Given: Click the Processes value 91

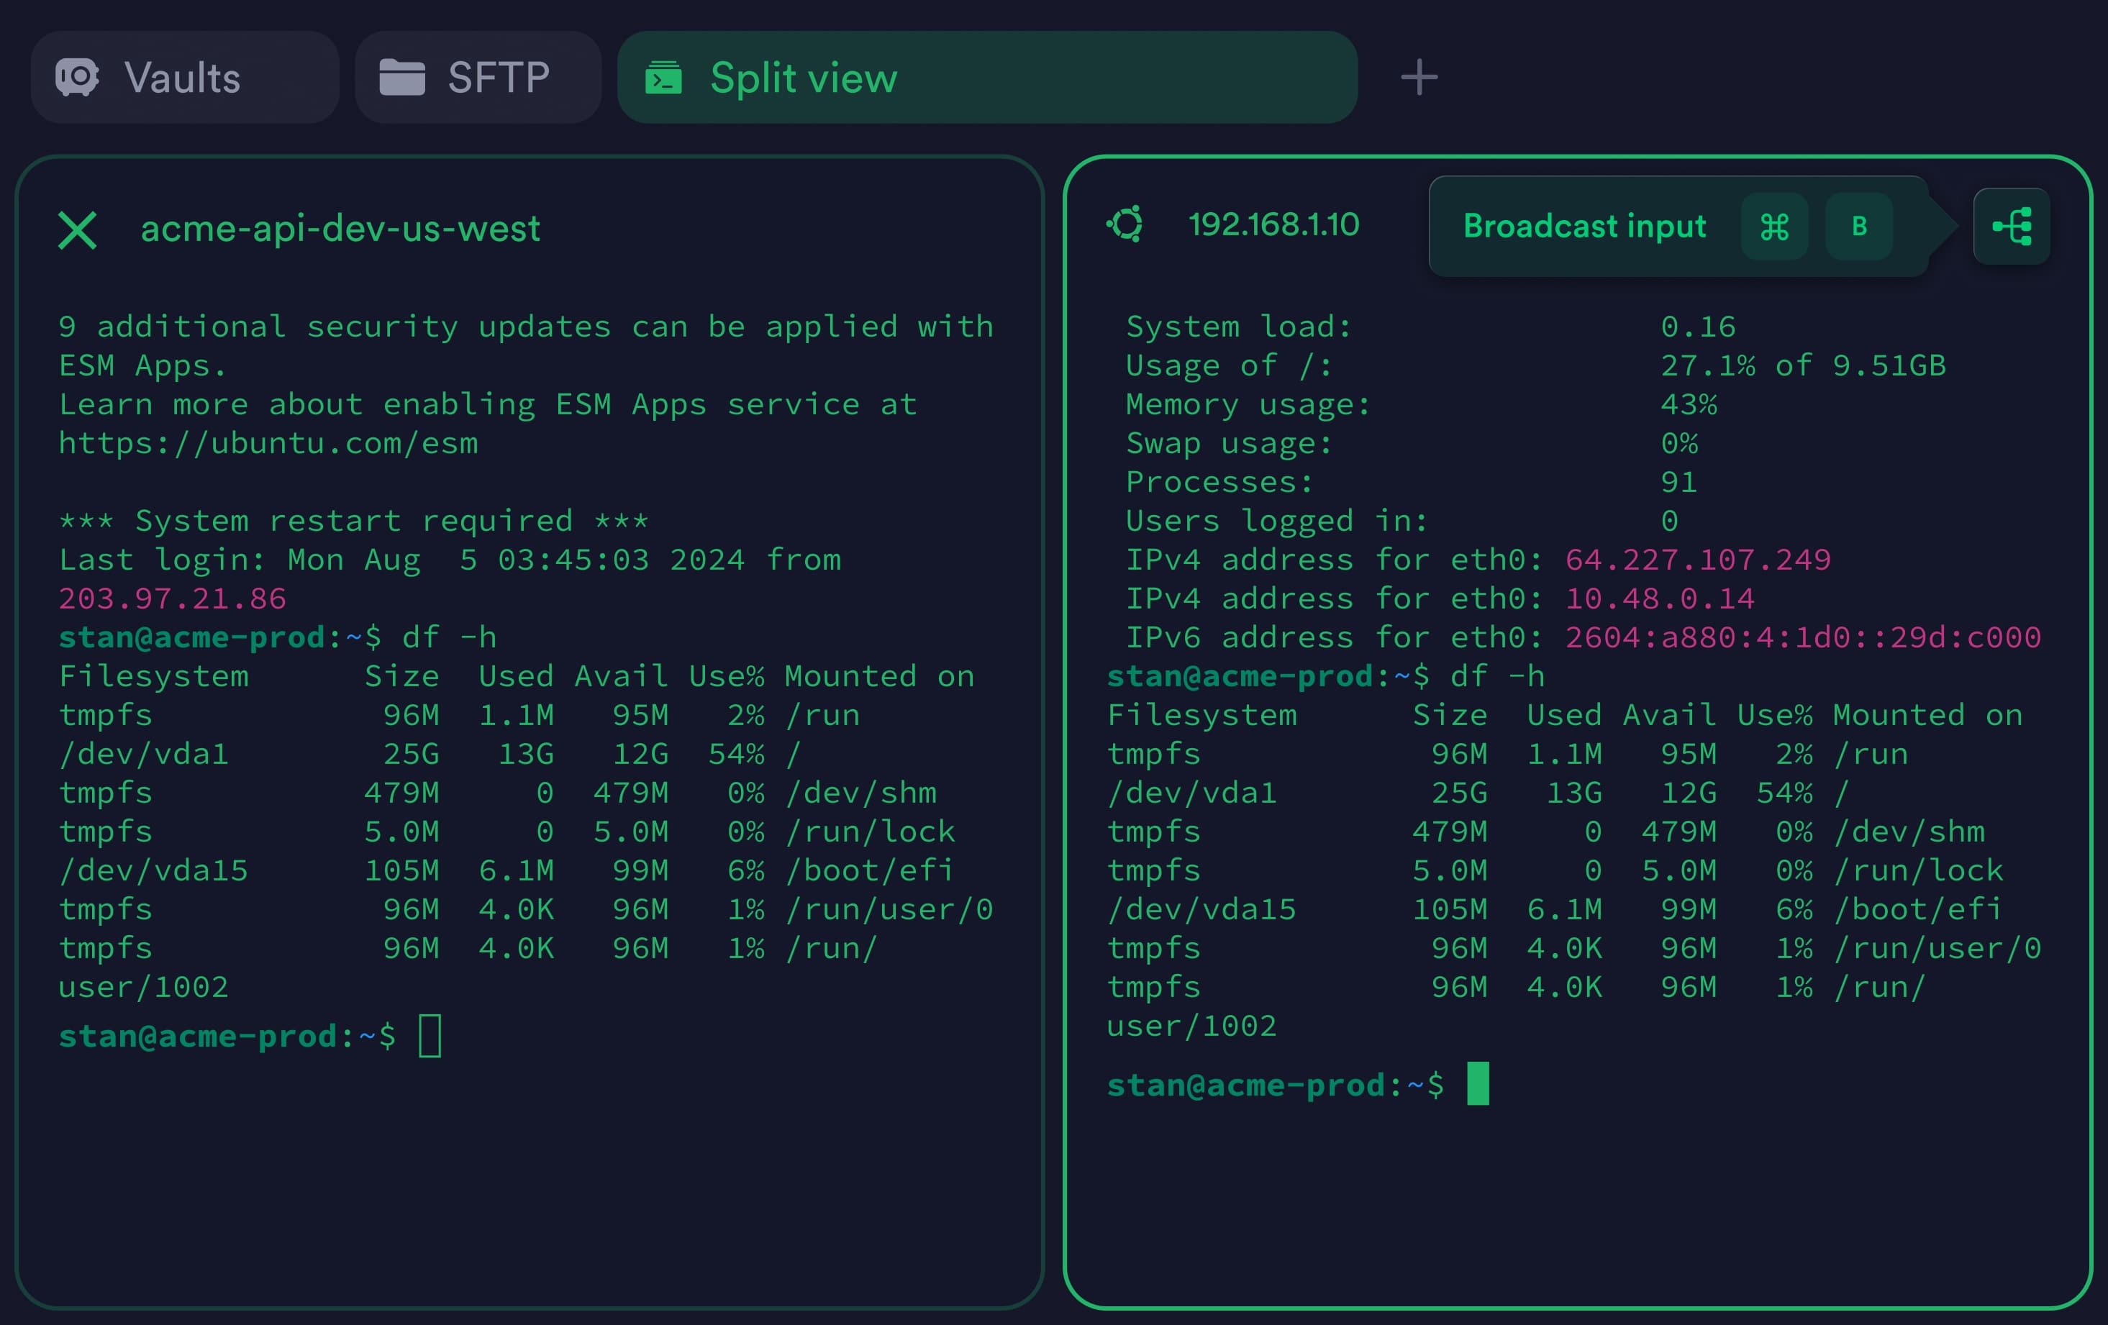Looking at the screenshot, I should coord(1679,482).
